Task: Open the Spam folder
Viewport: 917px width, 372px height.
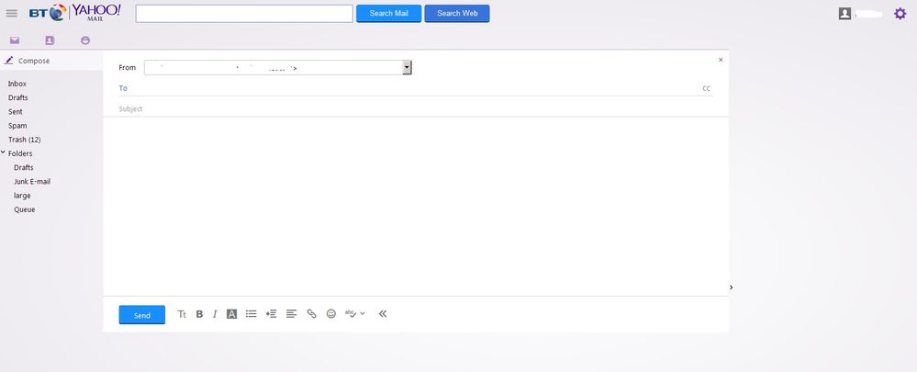Action: (x=17, y=126)
